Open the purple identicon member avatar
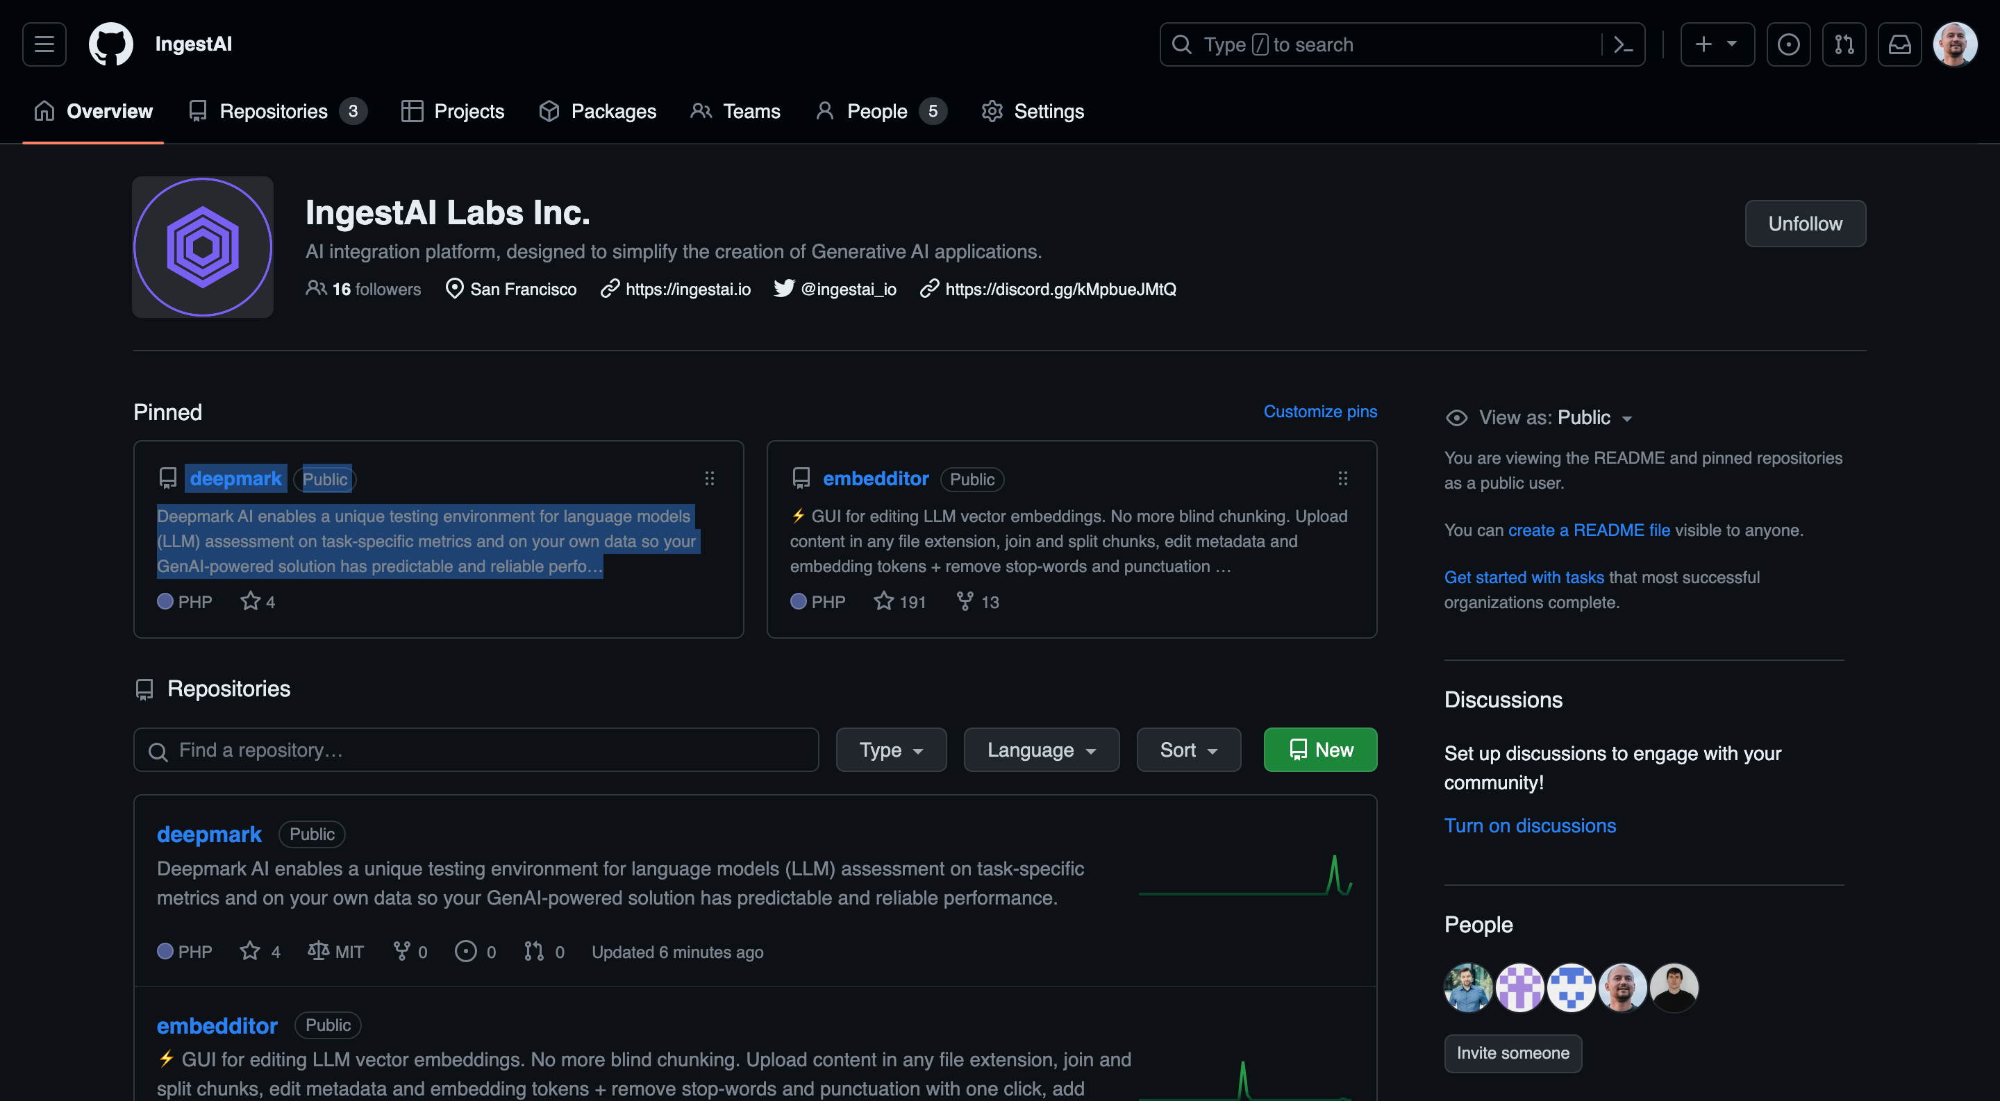This screenshot has width=2000, height=1101. coord(1519,988)
